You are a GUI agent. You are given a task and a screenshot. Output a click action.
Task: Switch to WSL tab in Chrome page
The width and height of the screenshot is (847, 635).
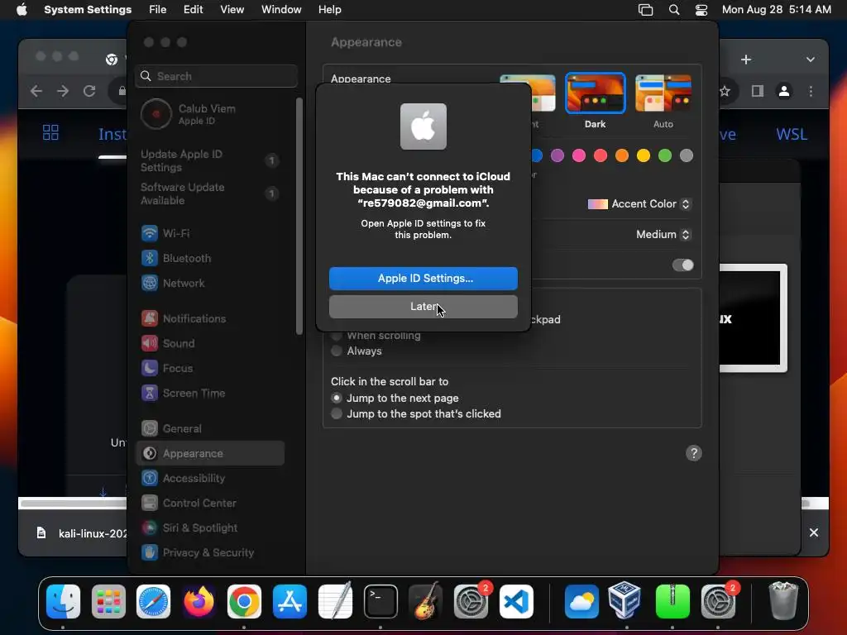coord(792,134)
